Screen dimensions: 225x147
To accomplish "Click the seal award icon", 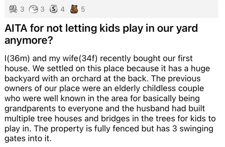I will pos(34,10).
